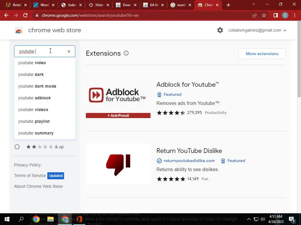Click the Featured badge on Adblock
Viewport: 301px width, 225px height.
coord(169,94)
